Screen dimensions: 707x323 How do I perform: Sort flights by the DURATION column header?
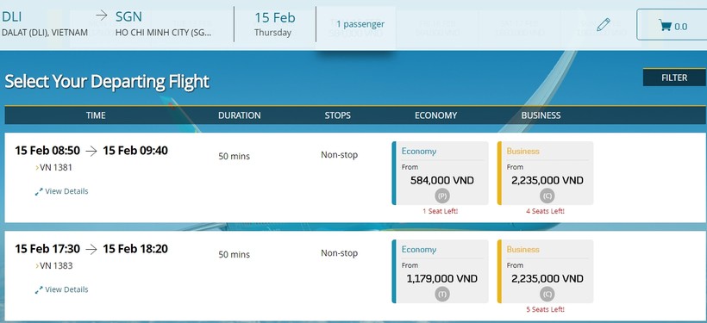[x=240, y=115]
